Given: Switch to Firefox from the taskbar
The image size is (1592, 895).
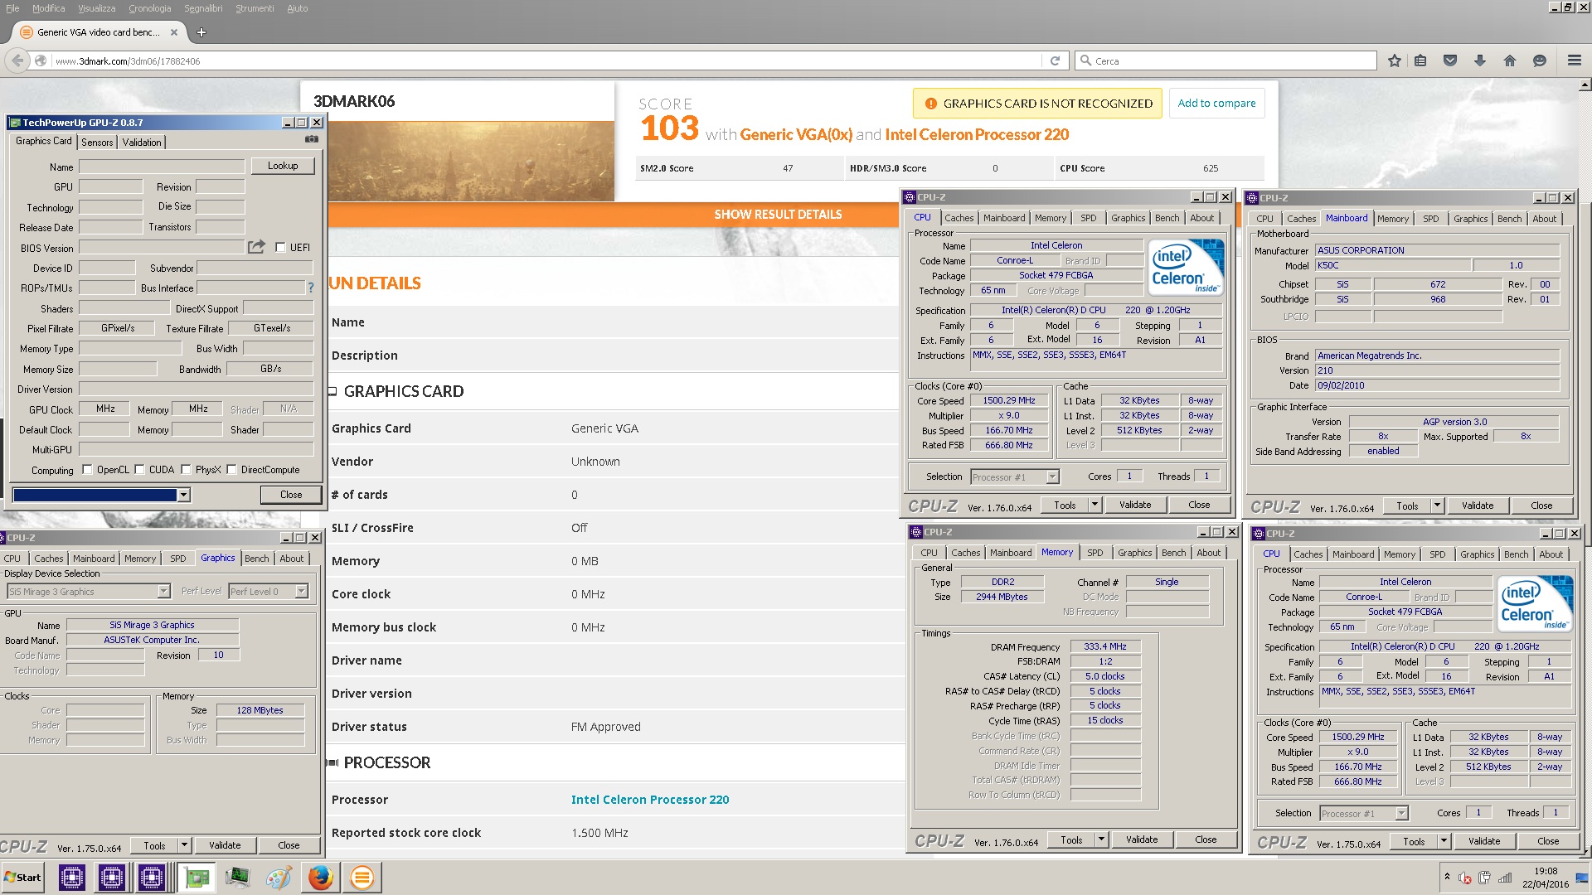Looking at the screenshot, I should 321,877.
